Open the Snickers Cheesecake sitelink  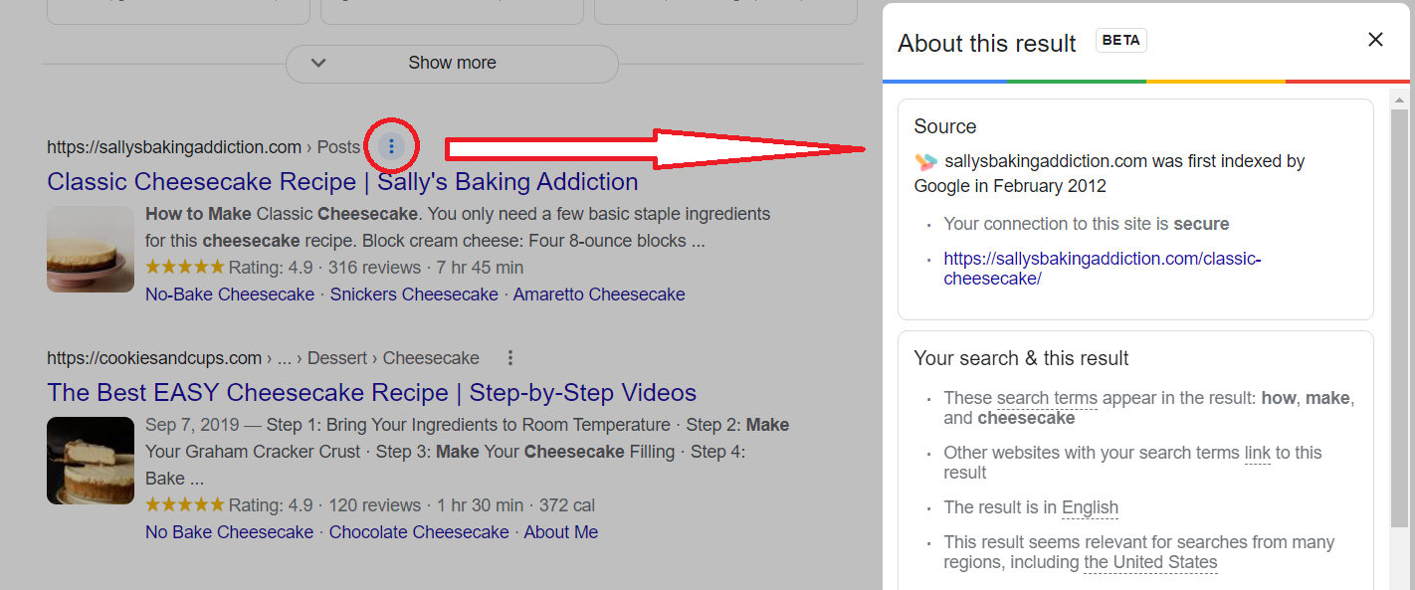414,295
